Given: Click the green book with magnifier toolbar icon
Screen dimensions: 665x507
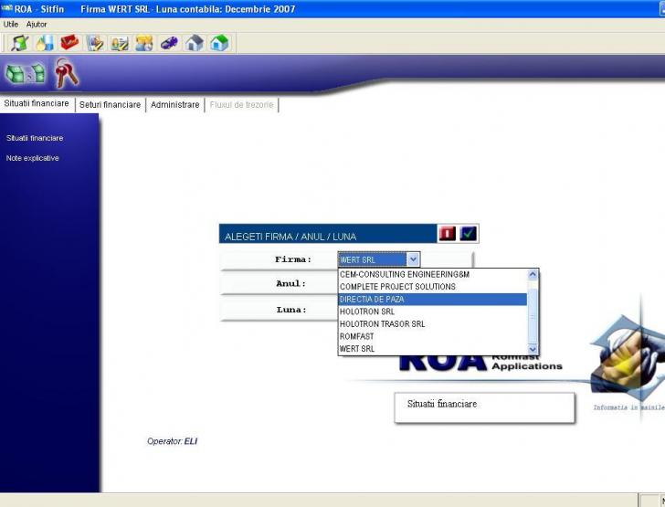Looking at the screenshot, I should coord(19,43).
